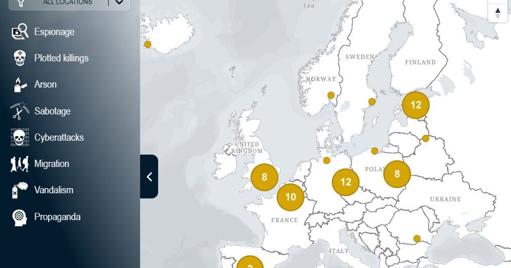Viewport: 511px width, 268px height.
Task: Open the 10 cluster near France
Action: tap(291, 196)
